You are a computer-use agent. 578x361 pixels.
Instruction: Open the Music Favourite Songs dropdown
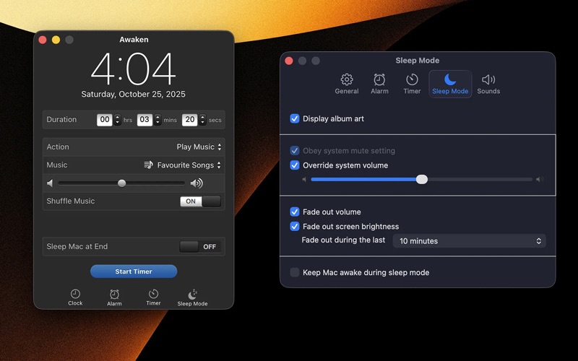184,165
